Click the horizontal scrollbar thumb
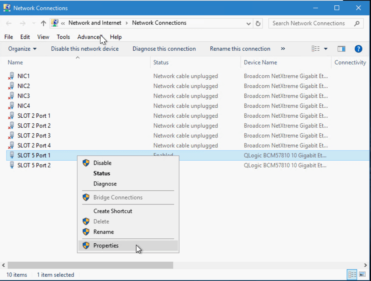Screen dimensions: 371x281 [90, 265]
